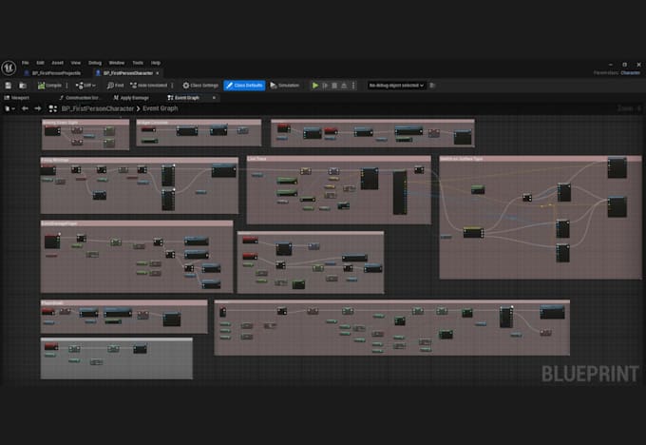Expand the Diff dropdown
The image size is (646, 445).
point(85,86)
